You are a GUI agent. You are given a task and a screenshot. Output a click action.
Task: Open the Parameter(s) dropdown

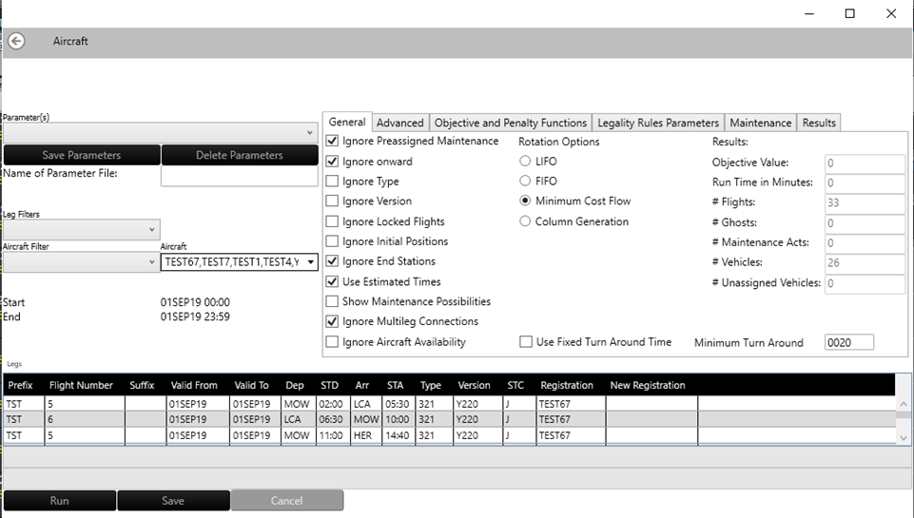[x=161, y=133]
